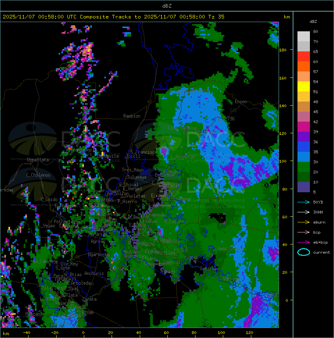334x338 pixels.
Task: Pick the gray swatch between 70 and 65
Action: pos(303,46)
